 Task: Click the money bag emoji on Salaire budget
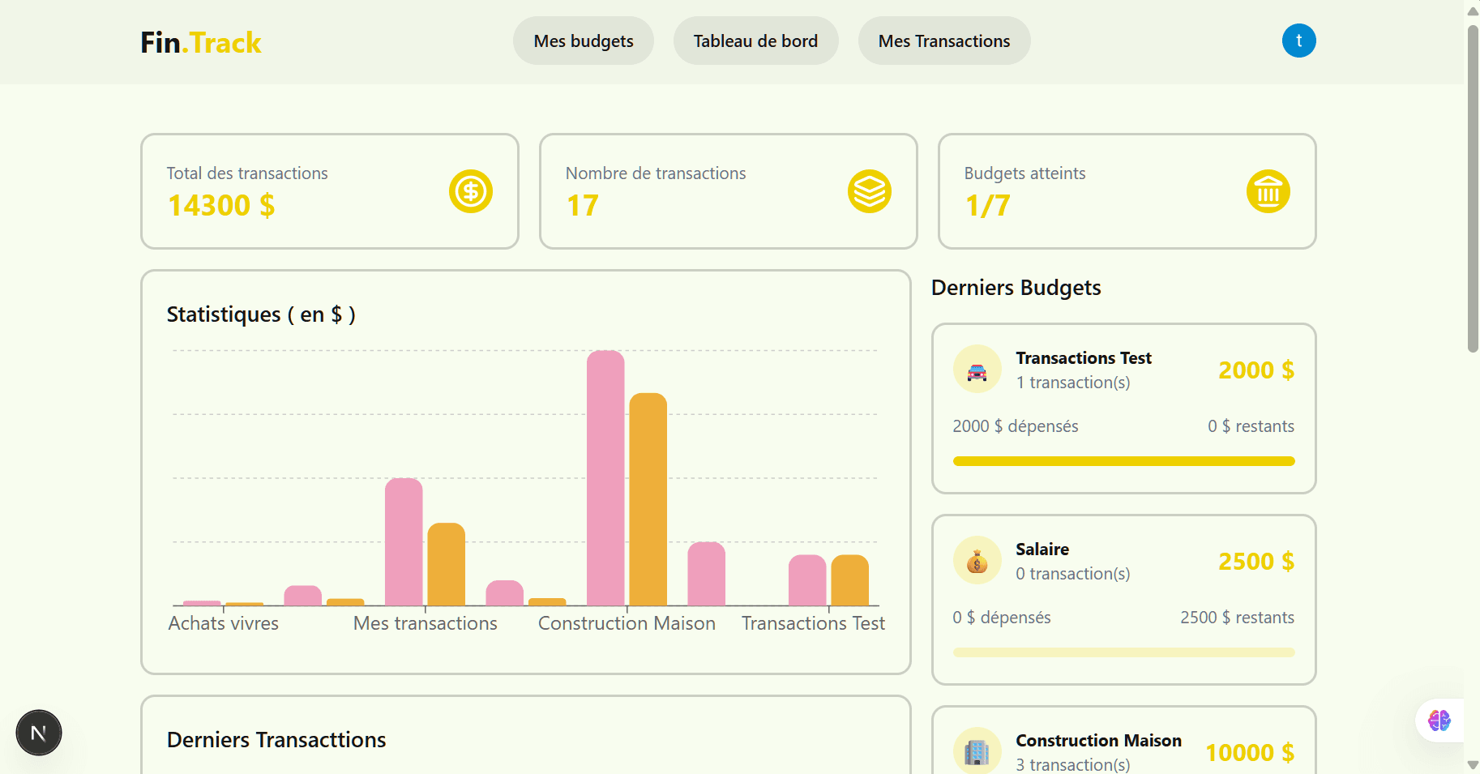[x=977, y=561]
